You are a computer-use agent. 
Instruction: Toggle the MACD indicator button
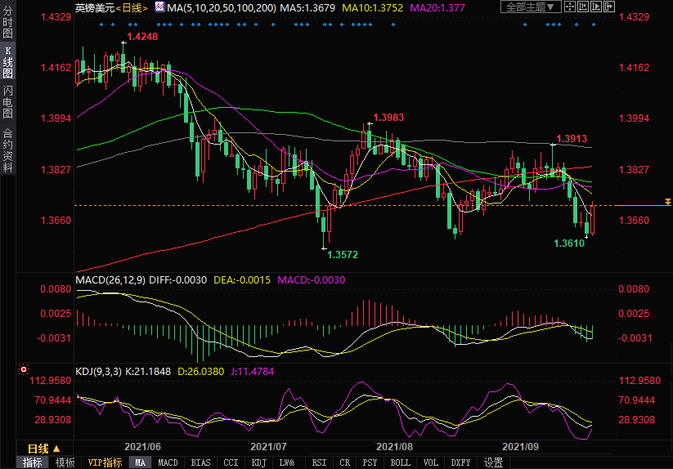[168, 462]
